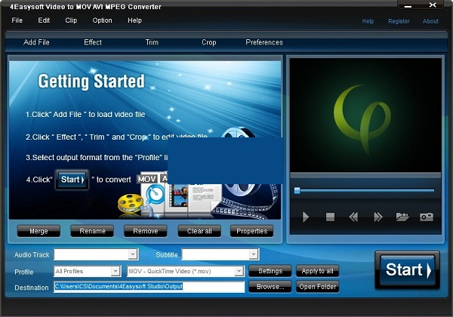This screenshot has width=453, height=317.
Task: Open the Trim tool
Action: tap(152, 42)
